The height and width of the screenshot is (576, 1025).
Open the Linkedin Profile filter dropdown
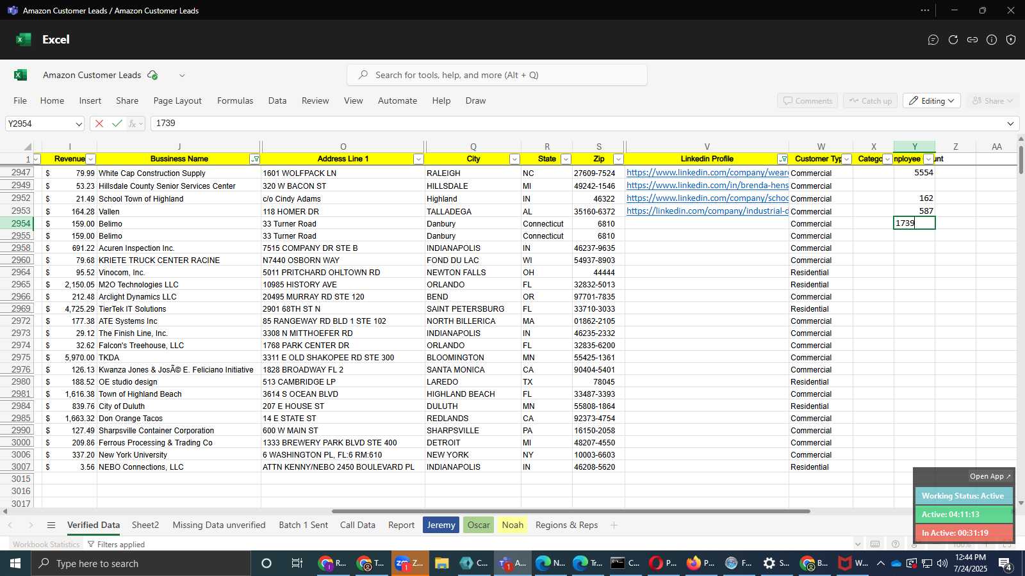pyautogui.click(x=782, y=159)
